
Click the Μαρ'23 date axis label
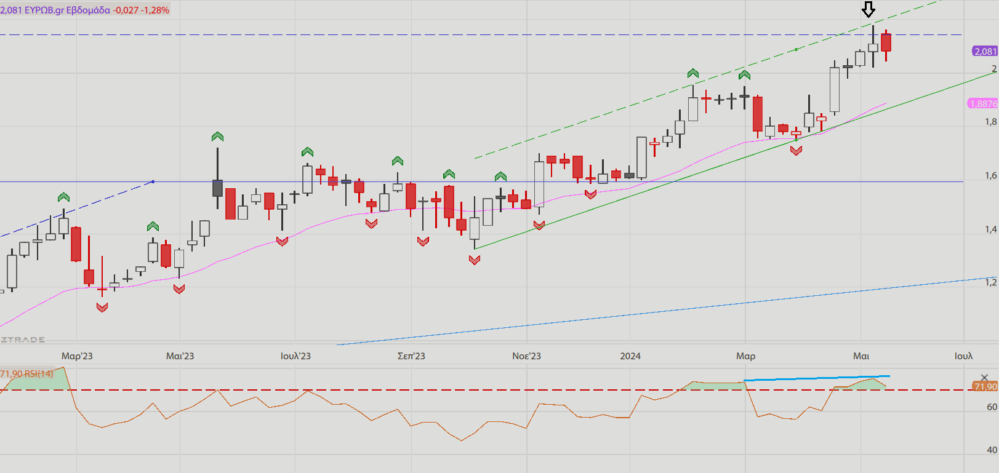[77, 356]
